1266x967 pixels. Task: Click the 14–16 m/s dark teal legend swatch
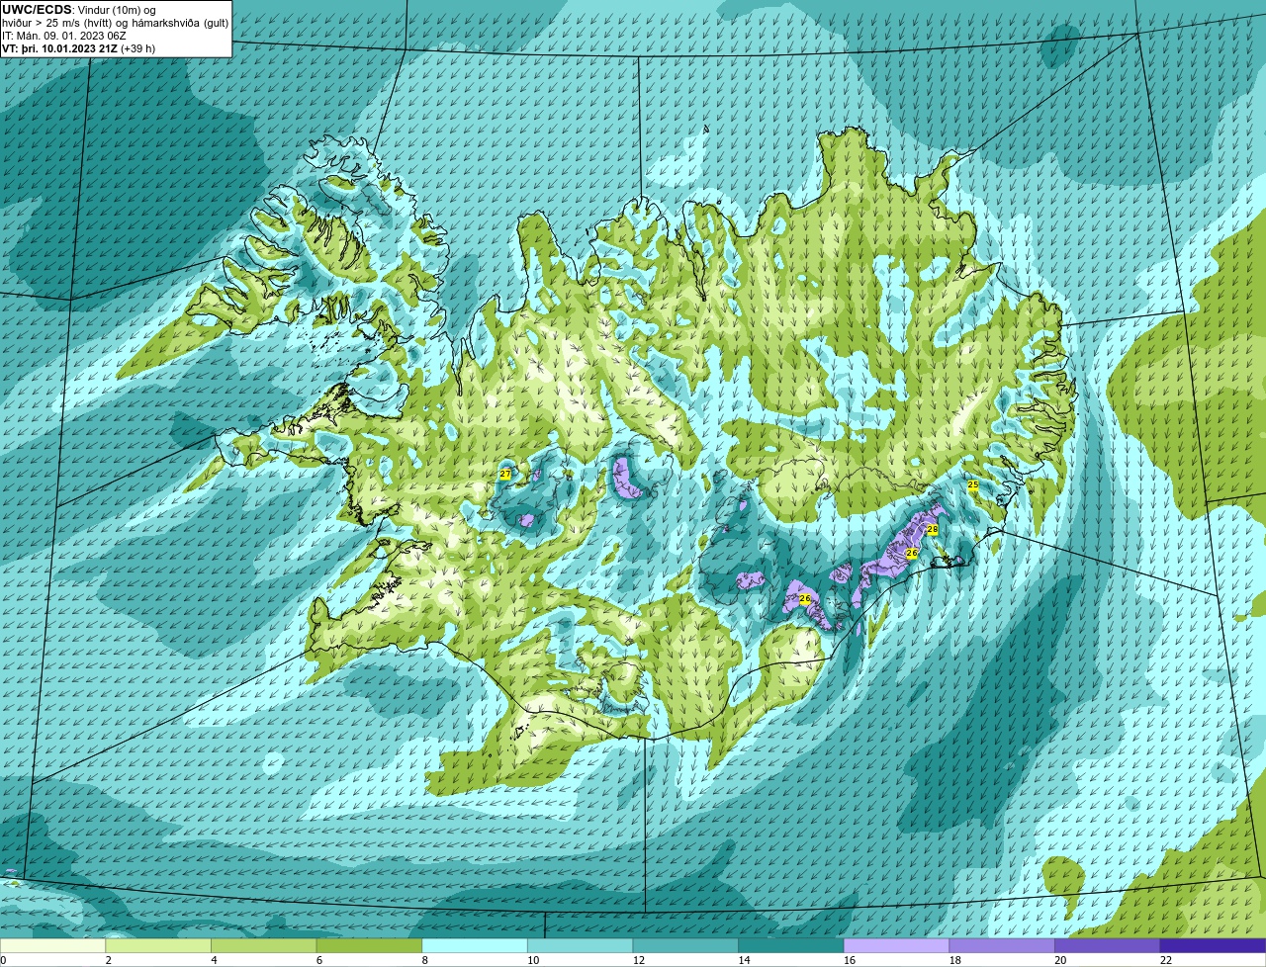pyautogui.click(x=791, y=945)
